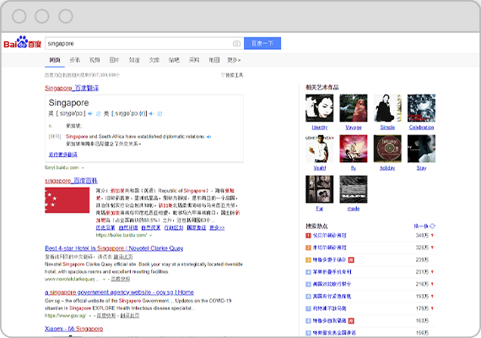Click the fly album cover
The height and width of the screenshot is (338, 481).
pos(354,149)
